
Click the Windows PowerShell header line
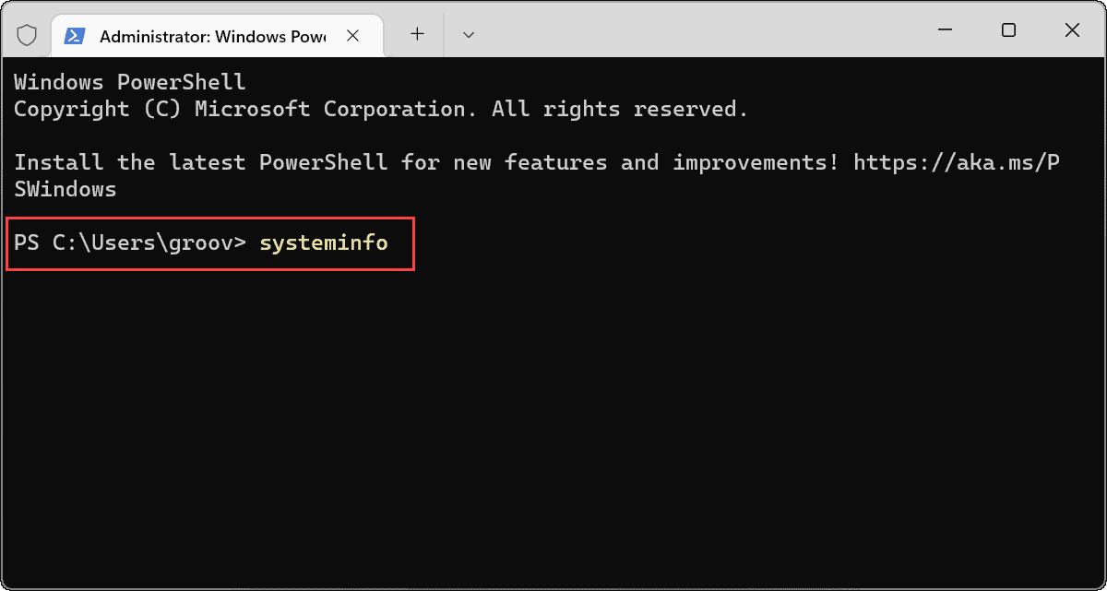click(x=130, y=82)
